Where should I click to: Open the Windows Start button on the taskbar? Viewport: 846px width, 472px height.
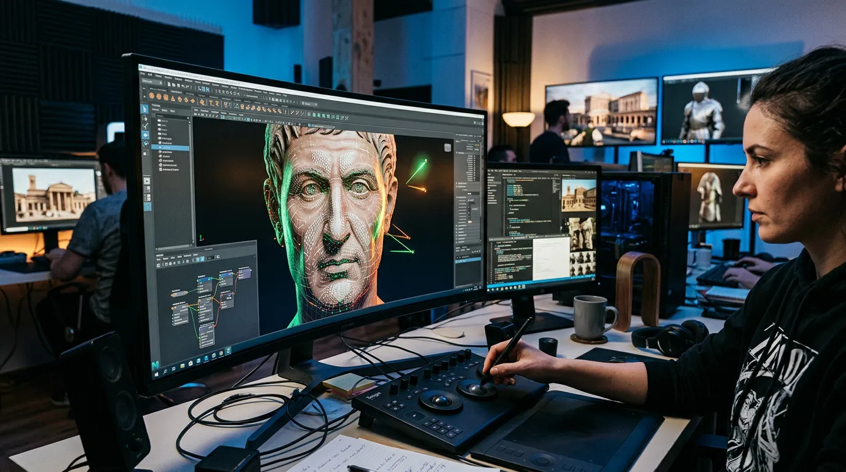tap(157, 374)
